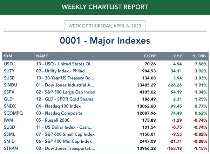Viewport: 210px width, 154px height.
Task: Sort by the SYM column header
Action: (x=8, y=56)
